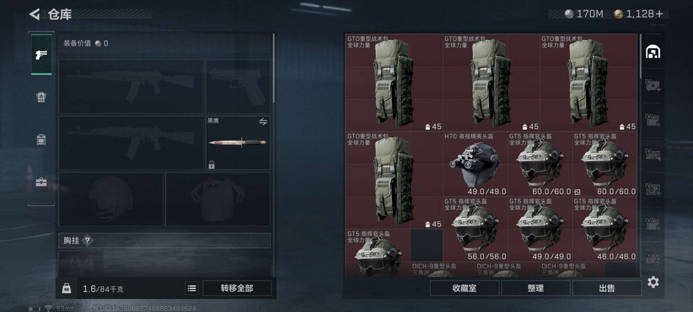
Task: Click the 转移全部 button
Action: click(x=237, y=289)
